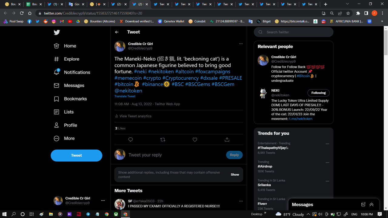388x218 pixels.
Task: Click the Translate Tweet link
Action: [125, 96]
